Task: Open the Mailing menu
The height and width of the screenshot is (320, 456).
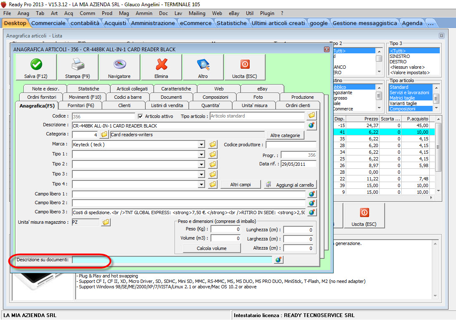Action: (197, 13)
